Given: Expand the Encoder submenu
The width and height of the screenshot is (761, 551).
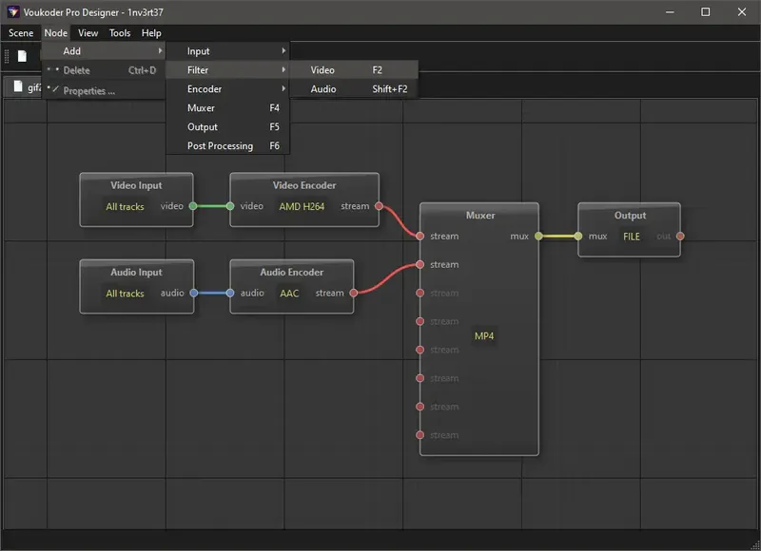Looking at the screenshot, I should coord(228,88).
